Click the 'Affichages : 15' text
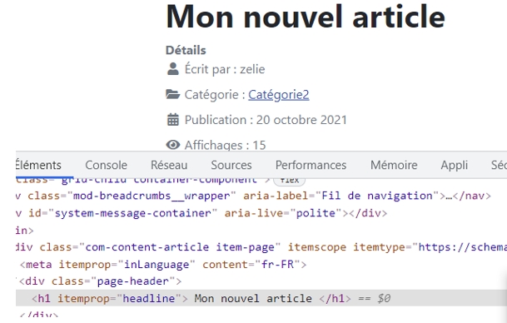 click(225, 145)
